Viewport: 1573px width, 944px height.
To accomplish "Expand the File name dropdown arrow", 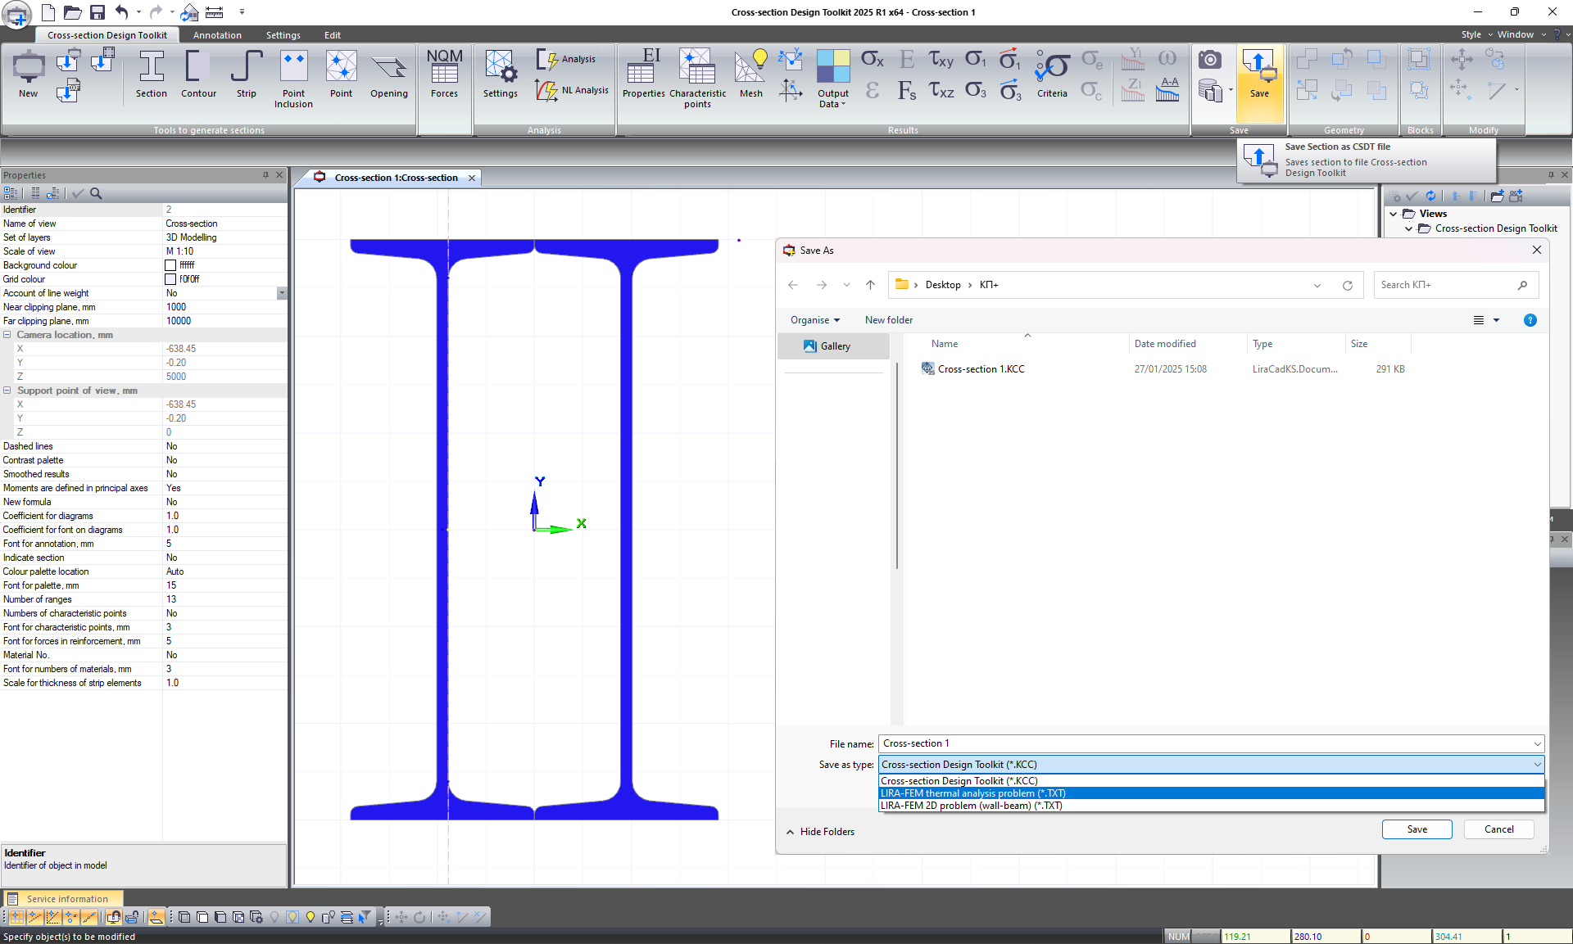I will coord(1537,743).
